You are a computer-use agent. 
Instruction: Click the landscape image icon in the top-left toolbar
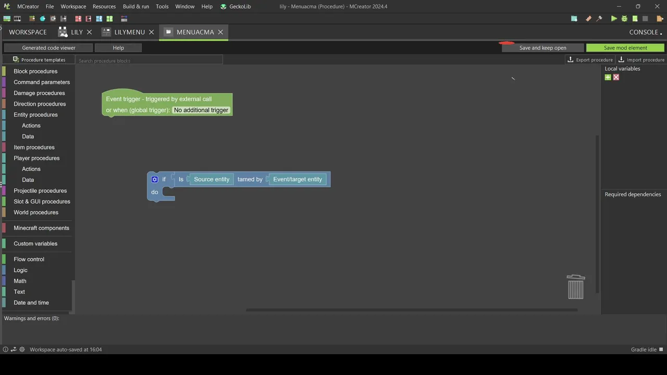[7, 19]
